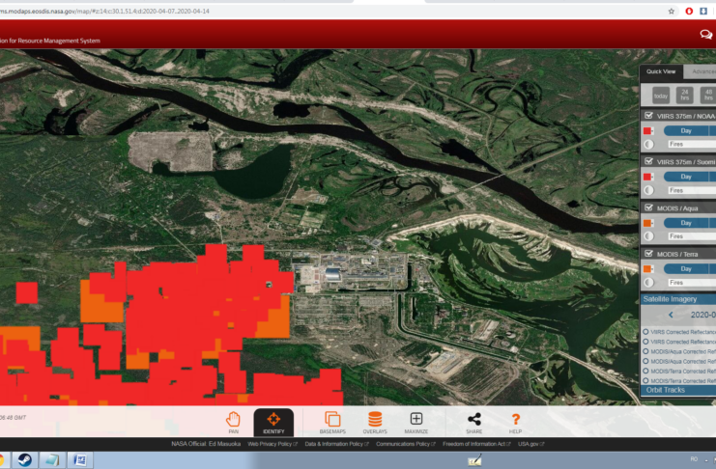Change red color swatch for VIIRS NOAA
716x469 pixels.
click(x=647, y=131)
